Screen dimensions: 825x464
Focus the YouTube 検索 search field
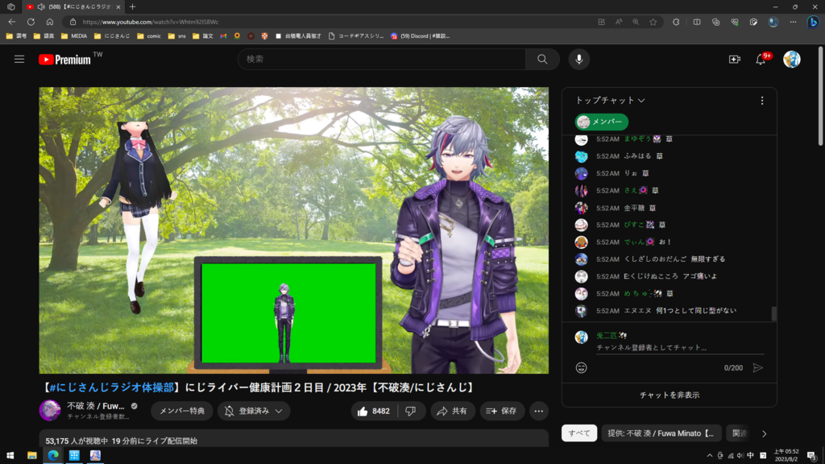382,60
